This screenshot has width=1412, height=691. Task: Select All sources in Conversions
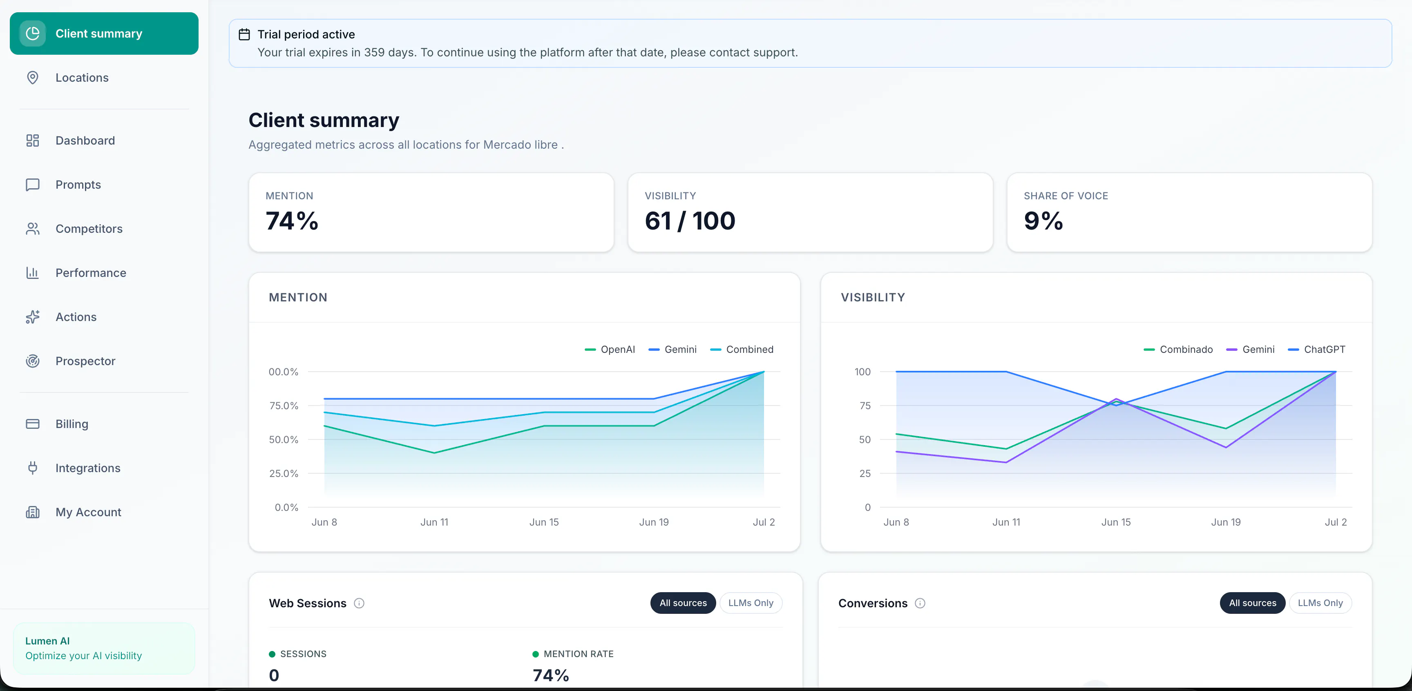point(1253,603)
